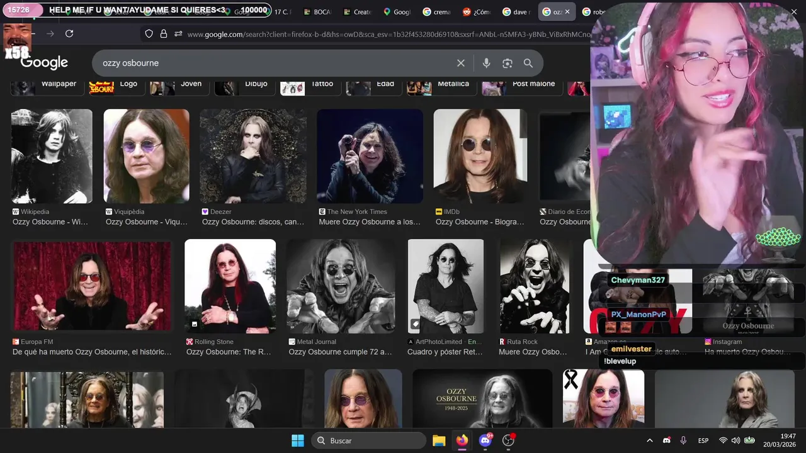Open the ArtPhotoLimited poster image
The width and height of the screenshot is (806, 453).
pyautogui.click(x=446, y=286)
